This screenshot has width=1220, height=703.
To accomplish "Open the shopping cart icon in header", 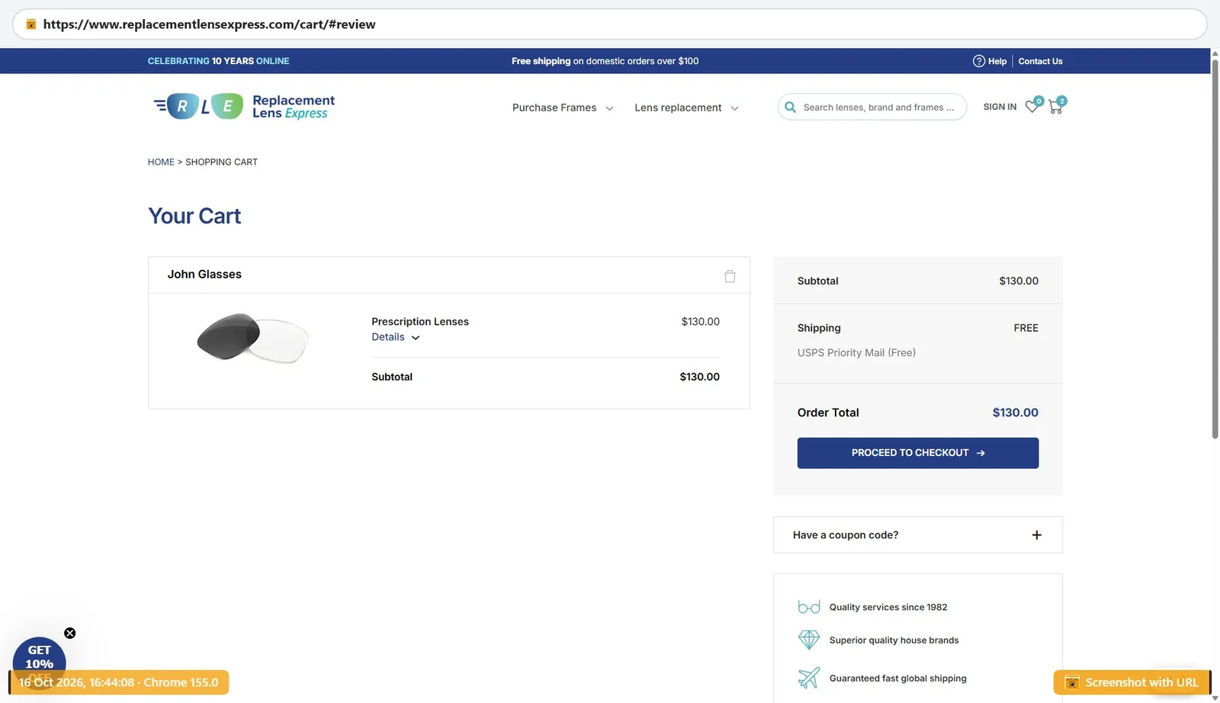I will (x=1056, y=107).
